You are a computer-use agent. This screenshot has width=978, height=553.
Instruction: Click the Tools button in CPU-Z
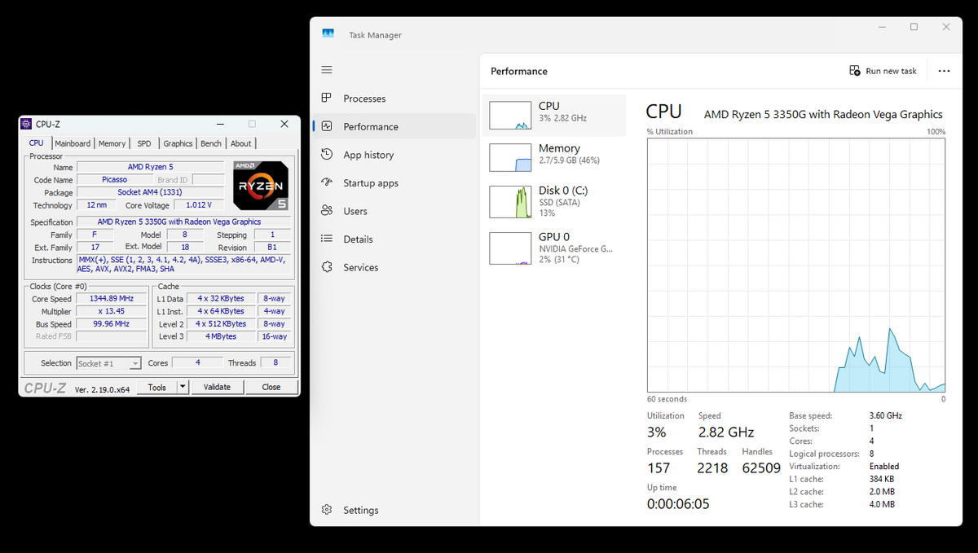(157, 388)
